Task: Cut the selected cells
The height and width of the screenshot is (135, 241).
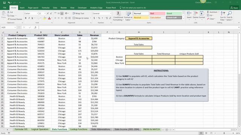Action: (x=10, y=12)
